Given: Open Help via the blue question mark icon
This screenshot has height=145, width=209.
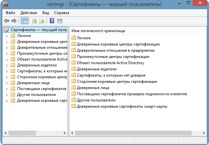Looking at the screenshot, I should point(52,21).
